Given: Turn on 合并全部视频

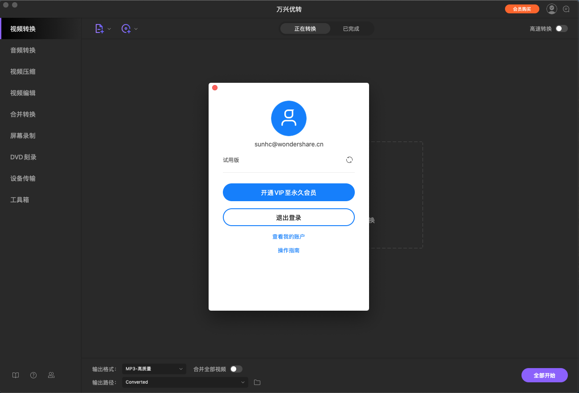Looking at the screenshot, I should tap(236, 369).
